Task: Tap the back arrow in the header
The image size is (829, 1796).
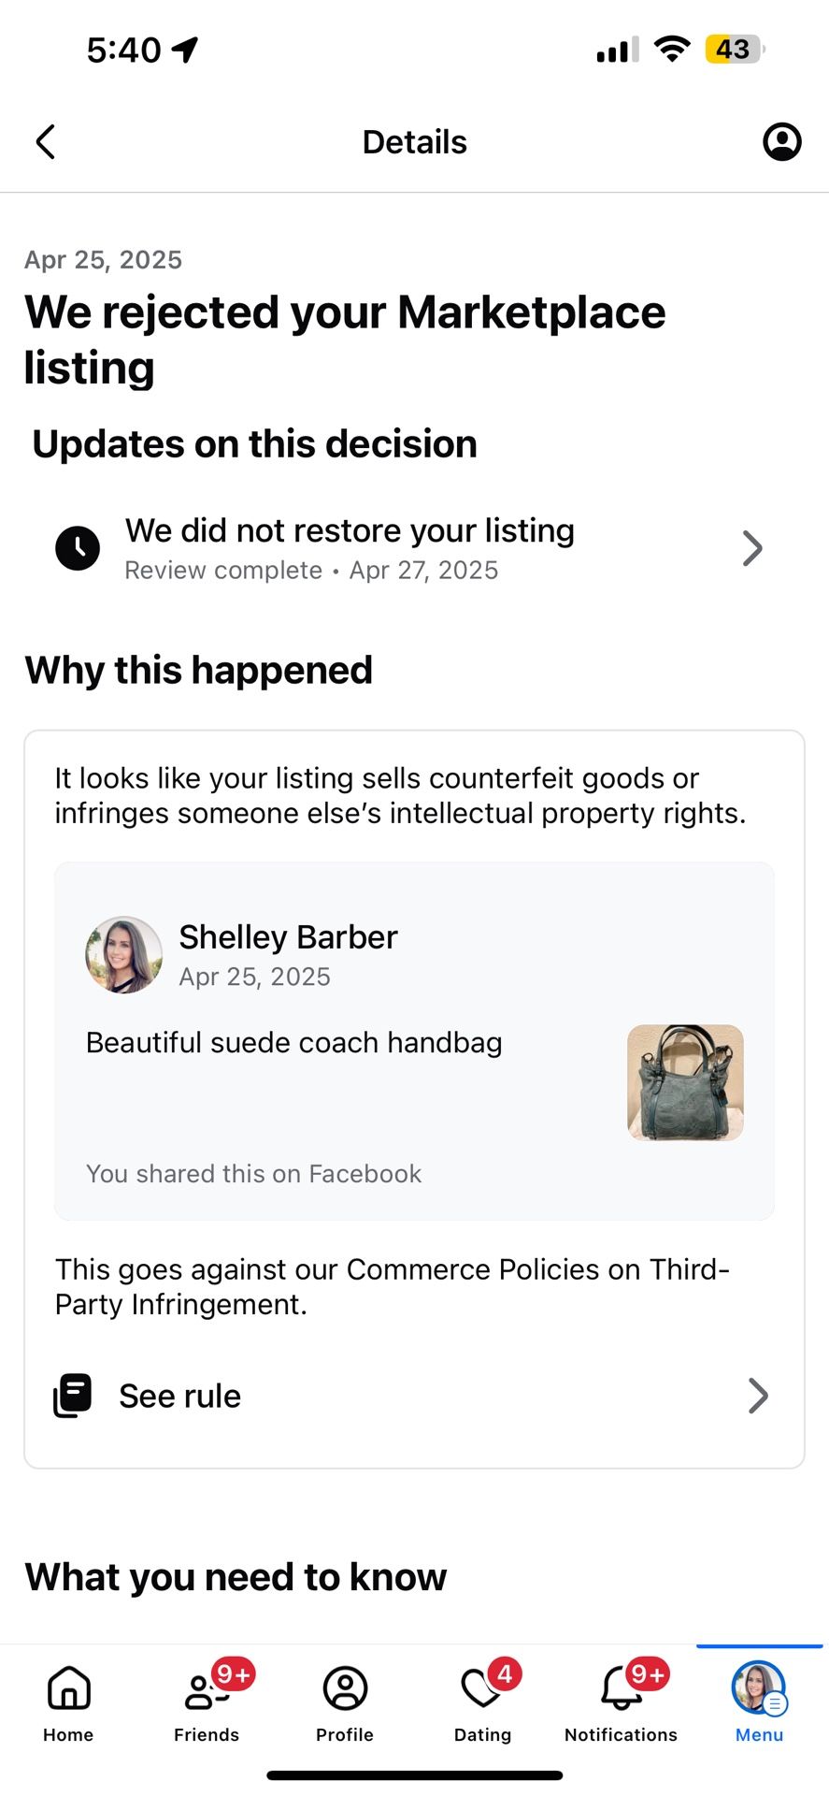Action: [x=45, y=142]
